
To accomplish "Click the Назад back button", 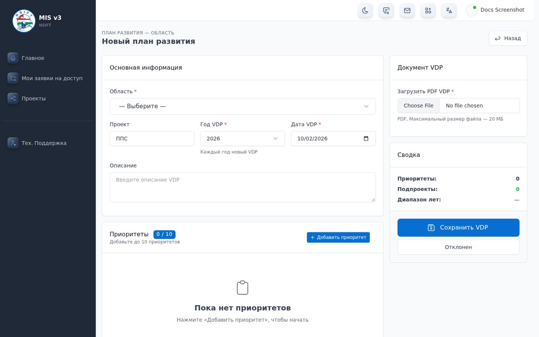I will [508, 38].
